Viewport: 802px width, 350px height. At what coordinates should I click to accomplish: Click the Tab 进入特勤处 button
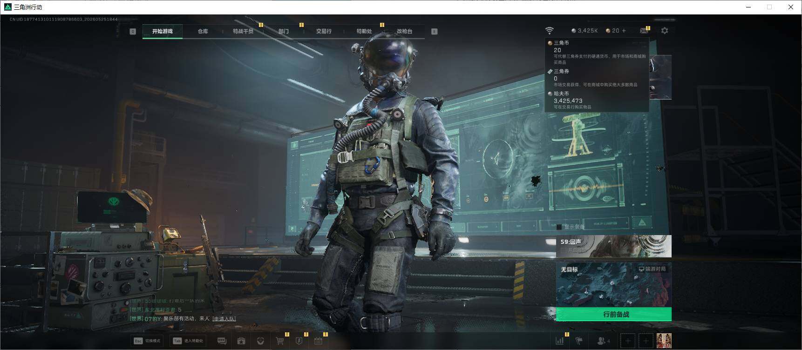click(x=188, y=341)
